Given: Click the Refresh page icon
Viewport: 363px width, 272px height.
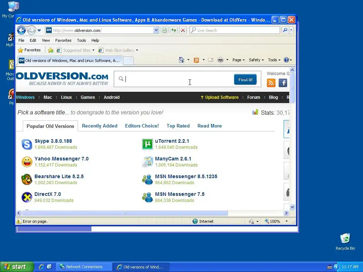Looking at the screenshot, I should tap(174, 30).
